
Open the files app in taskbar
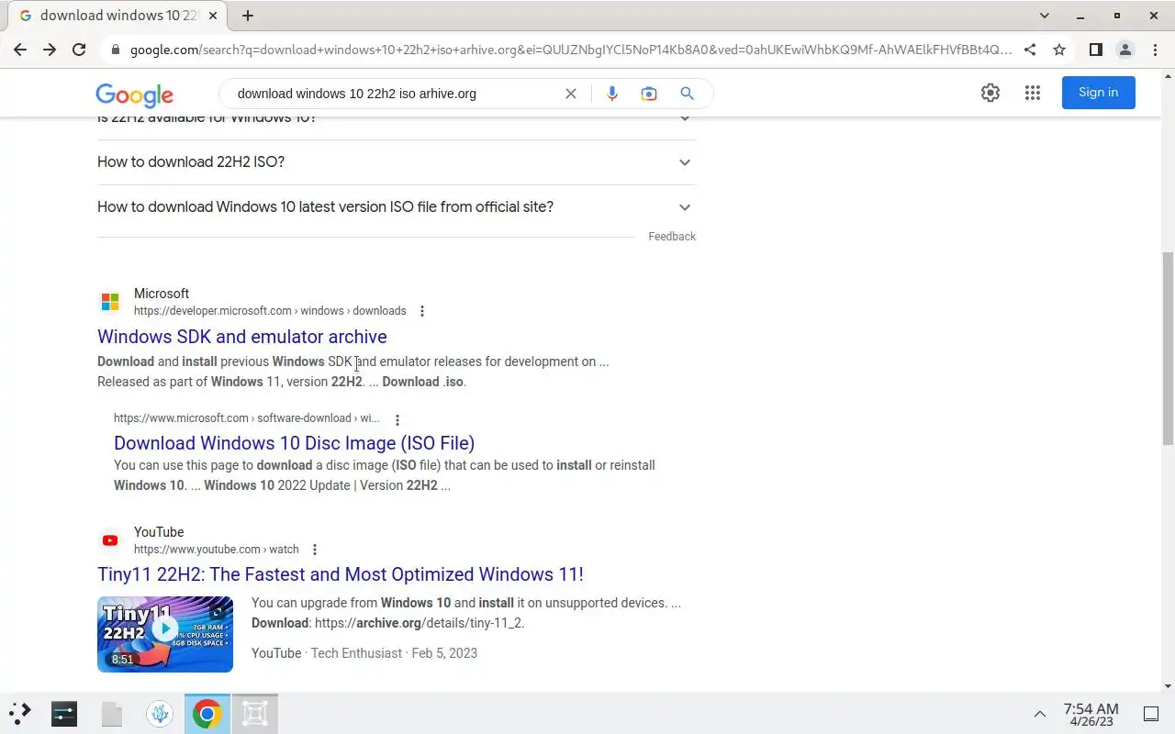112,713
